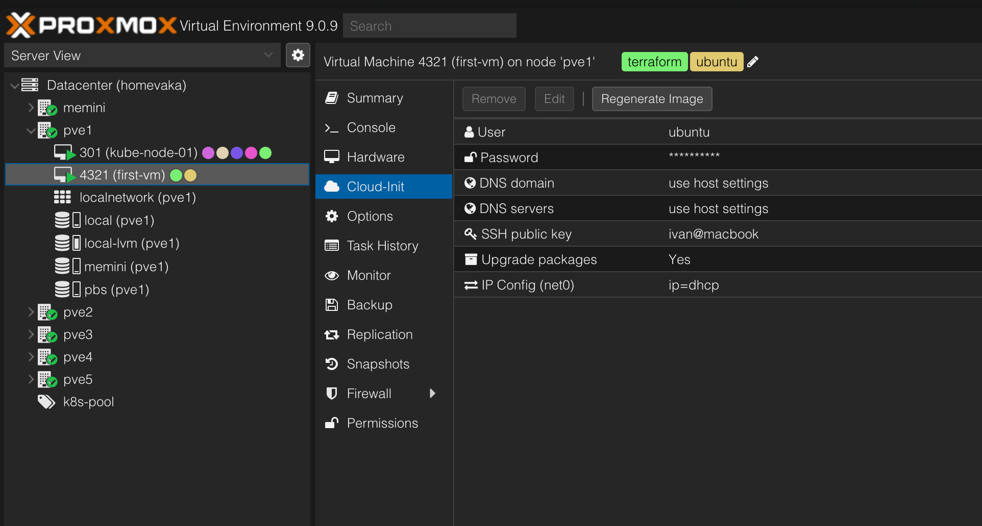Open the Hardware panel
This screenshot has height=526, width=982.
[x=376, y=157]
